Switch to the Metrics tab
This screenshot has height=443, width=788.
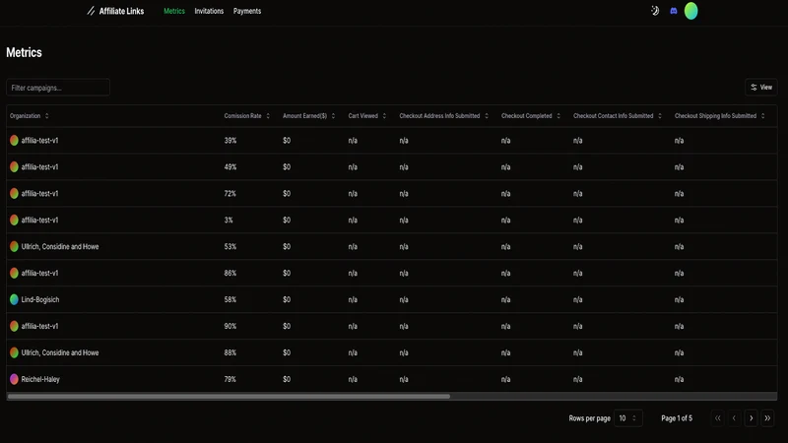pyautogui.click(x=174, y=11)
